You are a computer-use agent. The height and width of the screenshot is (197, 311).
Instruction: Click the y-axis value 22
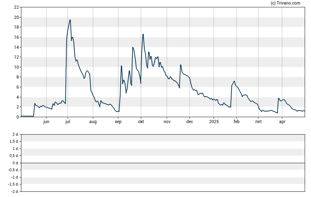[16, 7]
